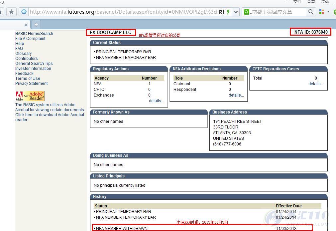Expand the hidden toolbar chevron
Viewport: 336px width, 231px height.
pyautogui.click(x=288, y=2)
